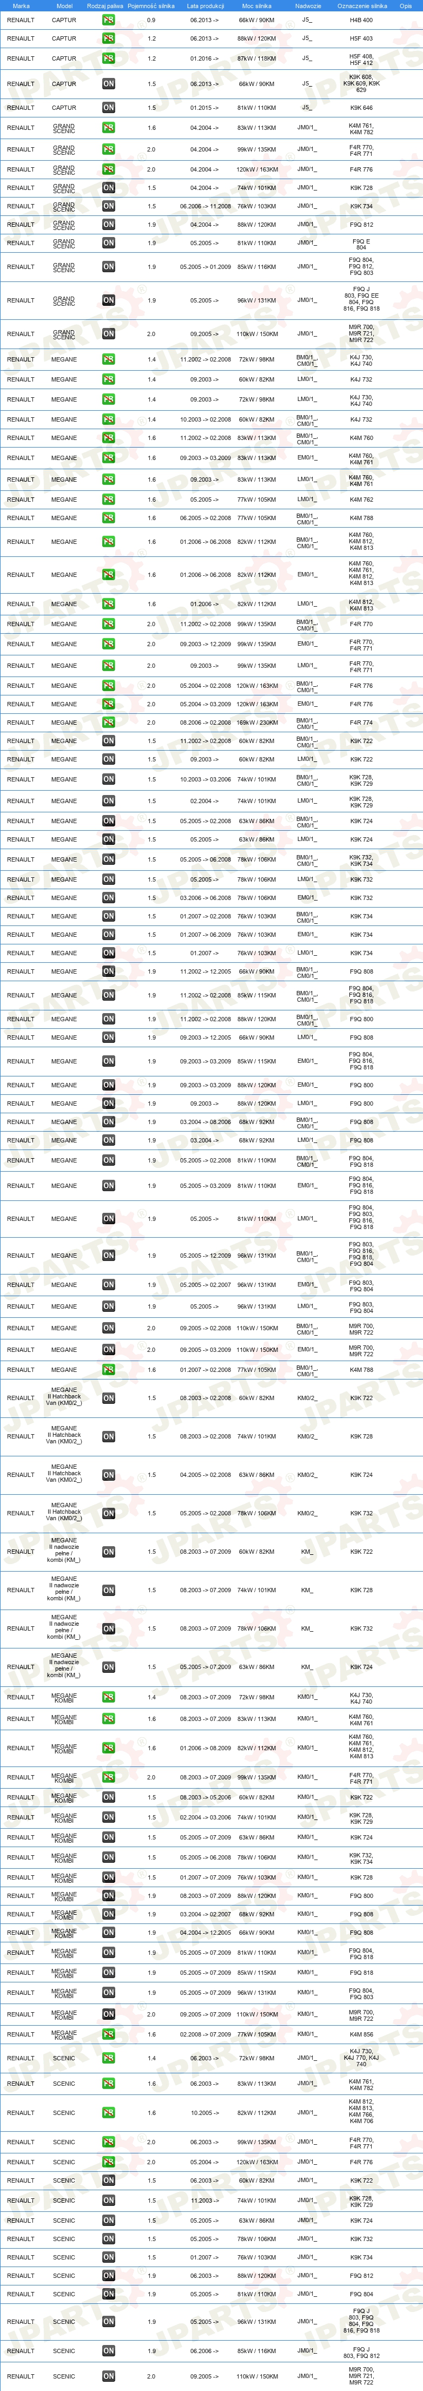Click diesel ON icon in CAPTUR K9K 608 row
The height and width of the screenshot is (2391, 423).
coord(109,83)
